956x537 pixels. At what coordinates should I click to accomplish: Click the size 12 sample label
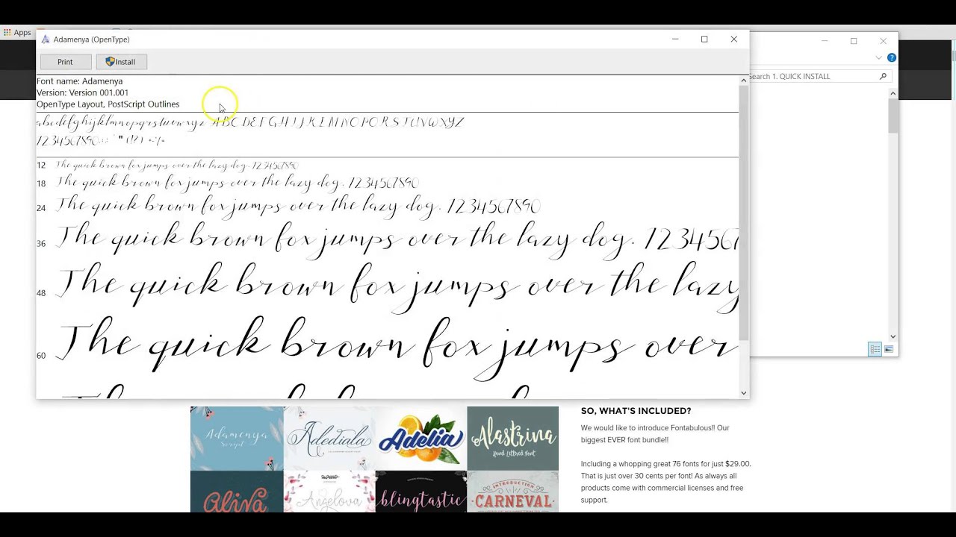tap(41, 166)
